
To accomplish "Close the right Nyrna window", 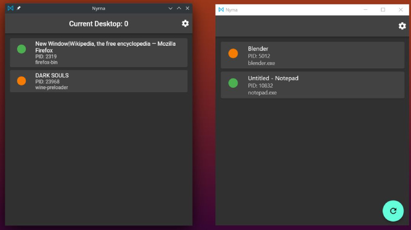I will pyautogui.click(x=401, y=10).
